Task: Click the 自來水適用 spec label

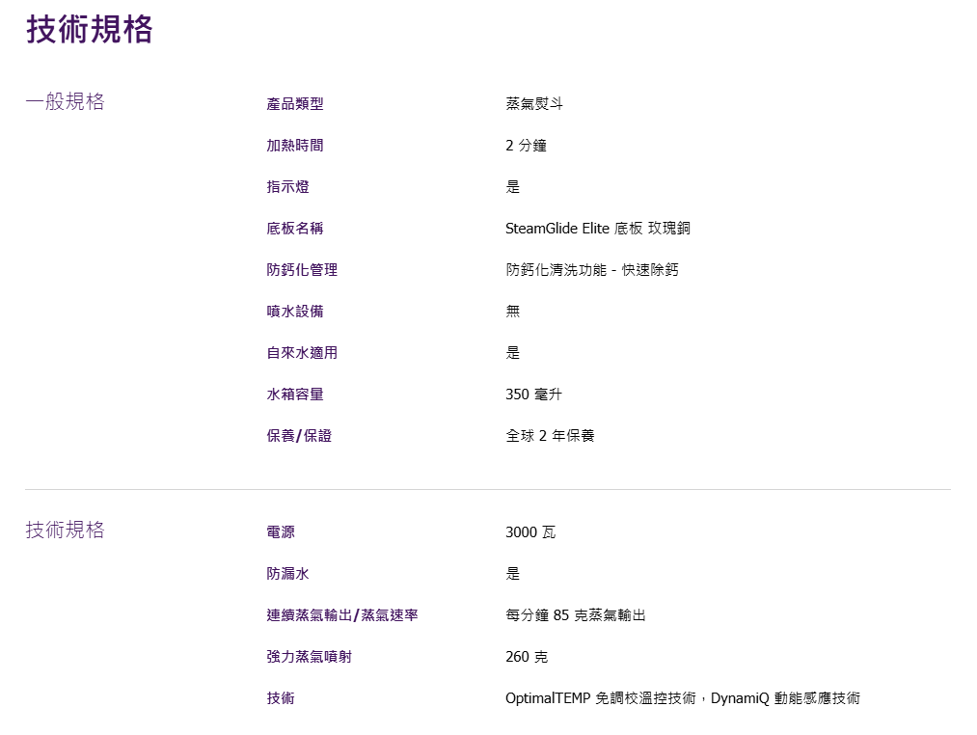Action: pos(302,353)
